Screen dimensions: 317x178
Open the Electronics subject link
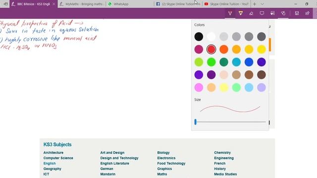pyautogui.click(x=166, y=158)
